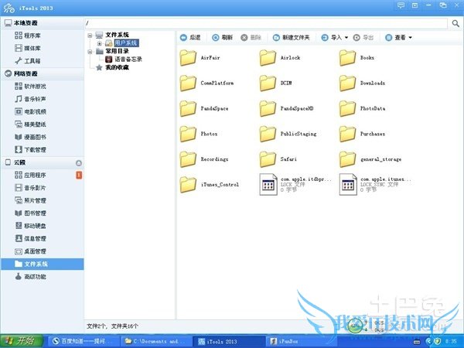
Task: Collapse the 常用目录 tree node
Action: coord(90,52)
